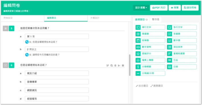Select the 選擇題型 panel tab

(x=141, y=20)
